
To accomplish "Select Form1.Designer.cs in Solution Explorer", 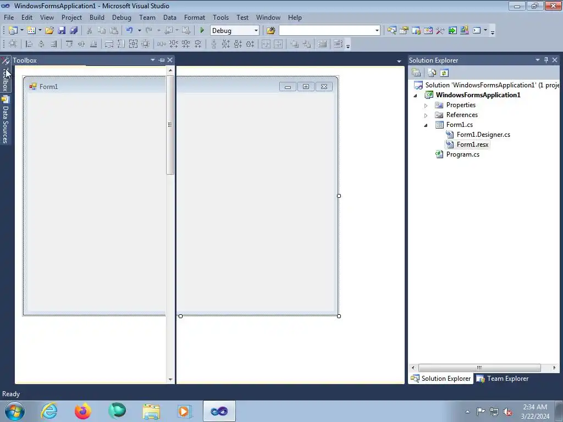I will tap(483, 135).
